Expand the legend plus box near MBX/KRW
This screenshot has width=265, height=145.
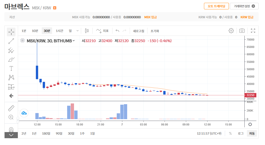tap(22, 40)
